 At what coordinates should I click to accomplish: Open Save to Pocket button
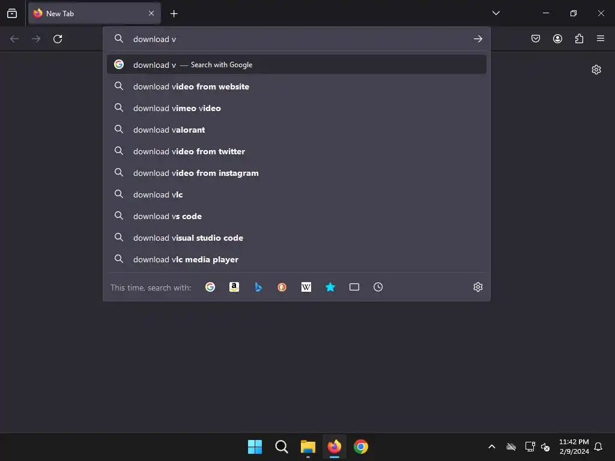point(535,38)
